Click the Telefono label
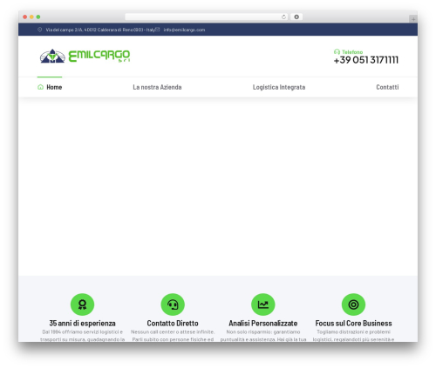Viewport: 436px width, 368px height. point(352,52)
